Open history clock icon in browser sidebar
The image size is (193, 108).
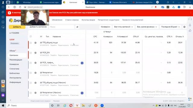coord(3,7)
